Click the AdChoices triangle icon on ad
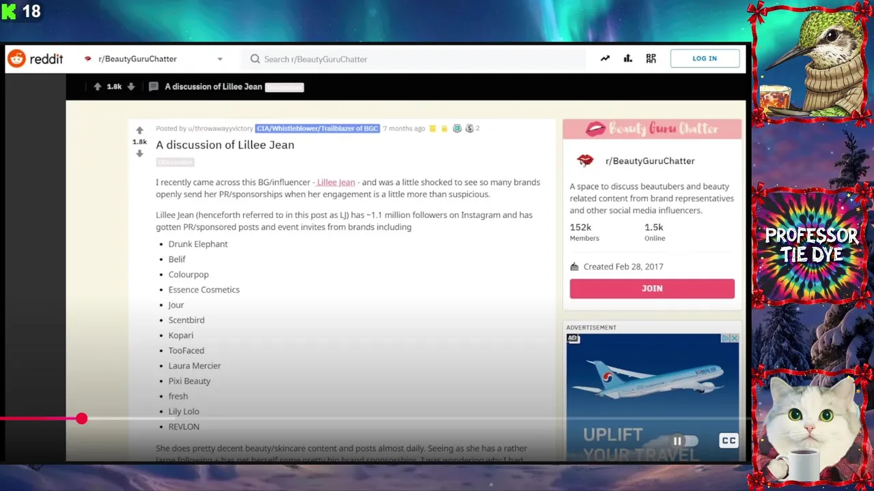874x491 pixels. pos(727,338)
